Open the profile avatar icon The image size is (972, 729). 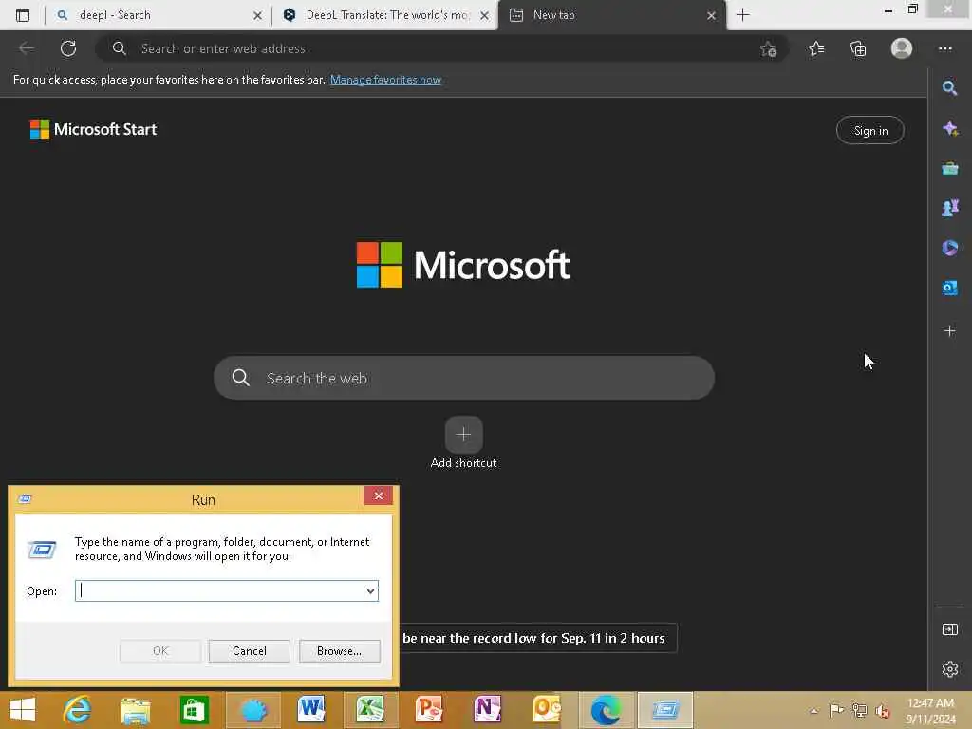click(x=902, y=48)
